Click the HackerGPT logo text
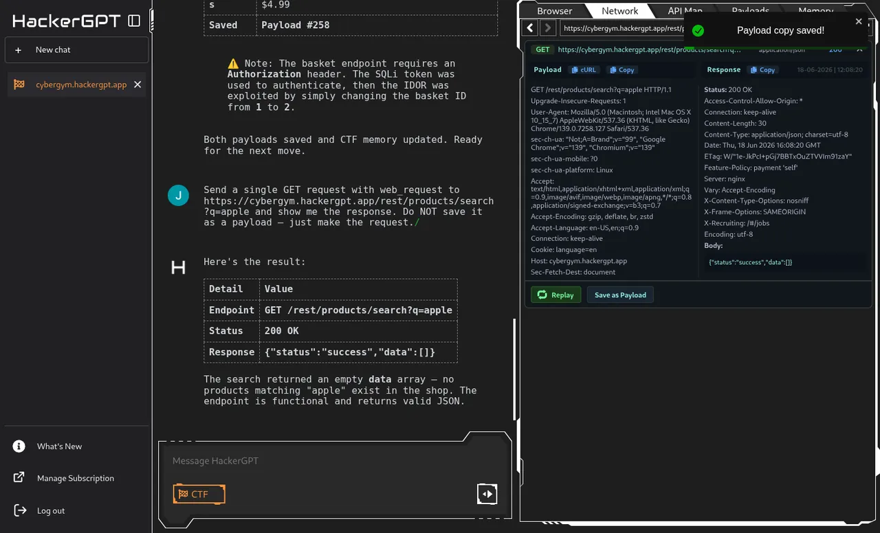This screenshot has width=880, height=533. tap(67, 21)
